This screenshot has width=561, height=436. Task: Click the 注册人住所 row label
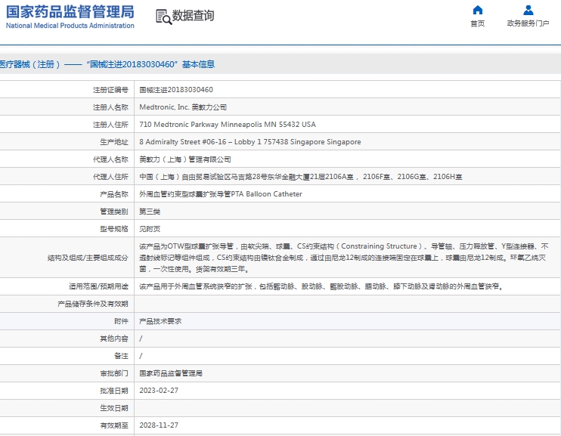click(110, 125)
